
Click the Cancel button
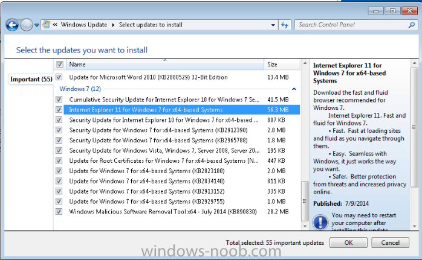[x=390, y=243]
